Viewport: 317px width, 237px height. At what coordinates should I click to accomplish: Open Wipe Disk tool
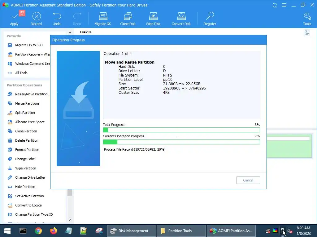pos(153,19)
